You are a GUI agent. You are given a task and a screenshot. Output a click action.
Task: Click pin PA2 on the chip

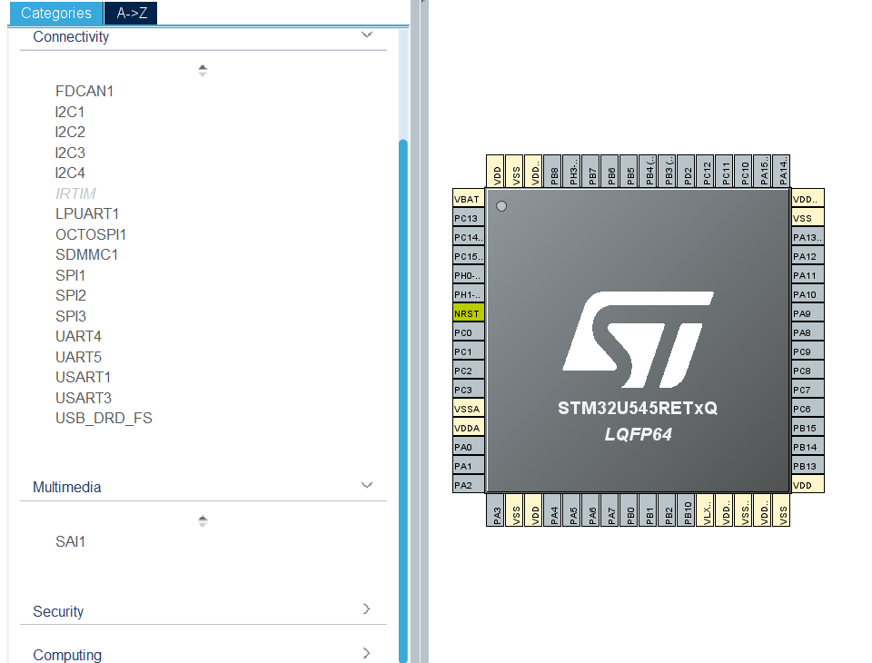pos(469,485)
